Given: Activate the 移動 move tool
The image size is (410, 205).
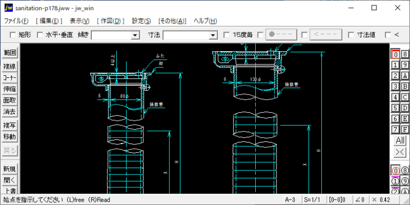Looking at the screenshot, I should pos(10,137).
